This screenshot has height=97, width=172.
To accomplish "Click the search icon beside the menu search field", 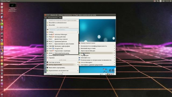I will tap(48, 30).
